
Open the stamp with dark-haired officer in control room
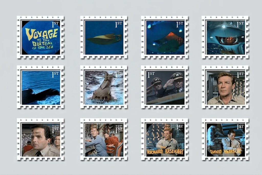click(x=40, y=140)
